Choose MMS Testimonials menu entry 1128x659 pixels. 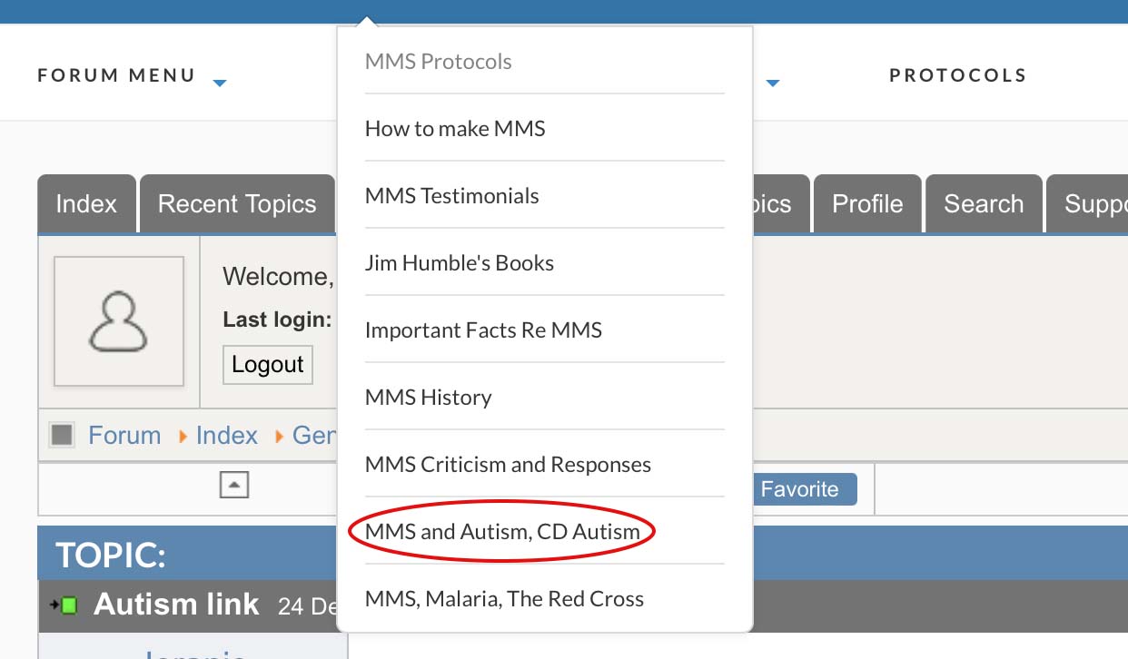pyautogui.click(x=451, y=196)
